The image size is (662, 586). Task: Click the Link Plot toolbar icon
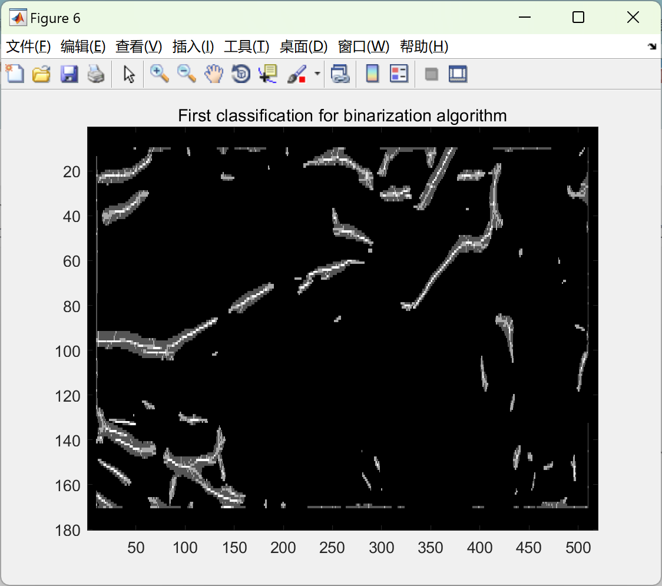pyautogui.click(x=340, y=74)
